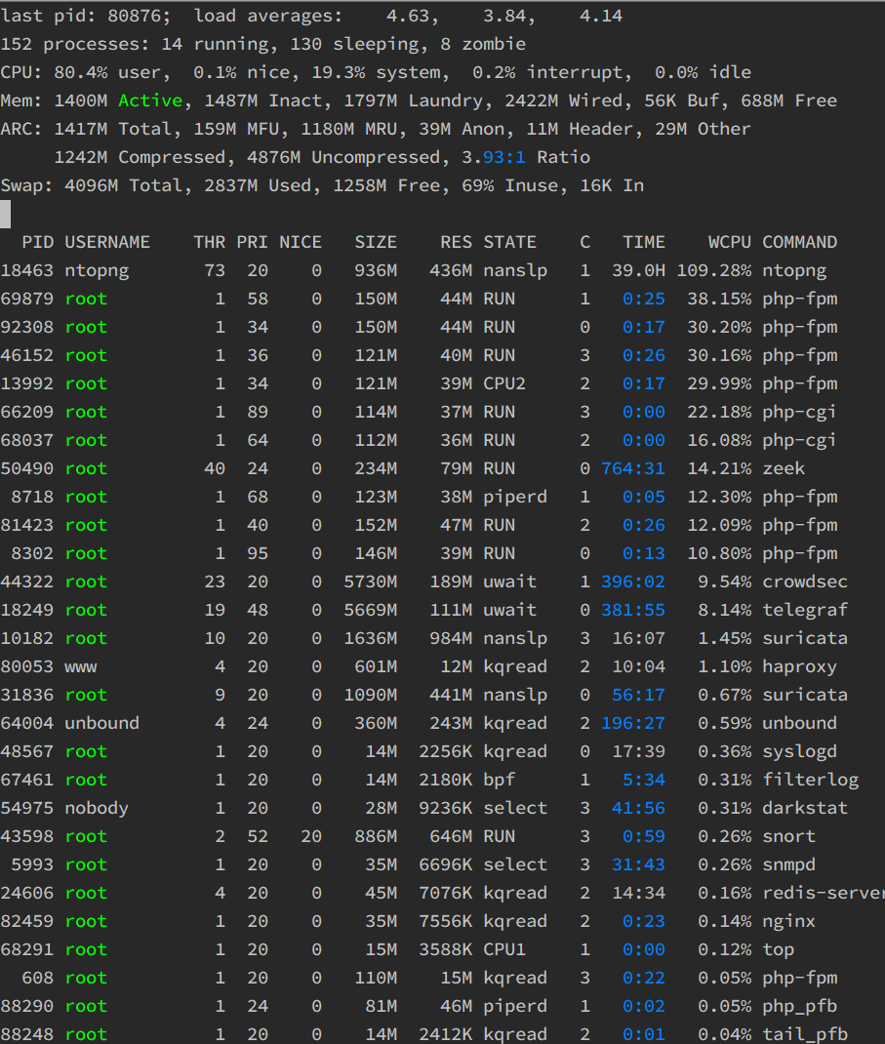Click the snort command entry
Viewport: 885px width, 1044px height.
pos(788,836)
